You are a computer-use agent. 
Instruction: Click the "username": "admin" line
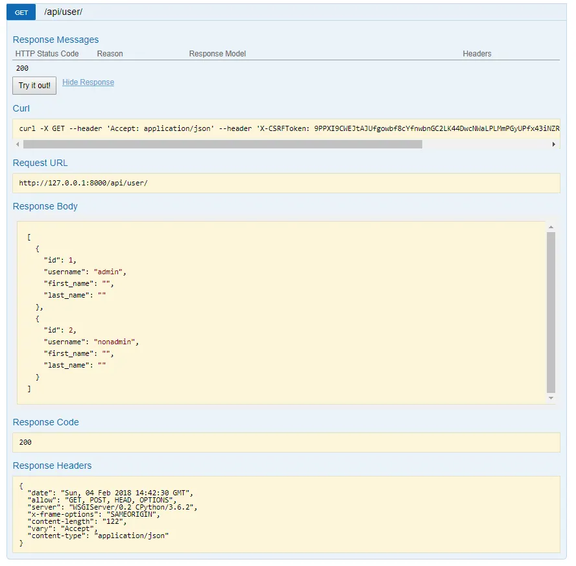(x=85, y=272)
